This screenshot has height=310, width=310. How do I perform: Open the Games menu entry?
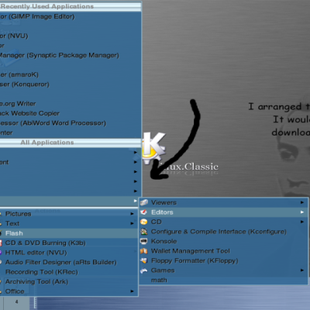(x=223, y=270)
